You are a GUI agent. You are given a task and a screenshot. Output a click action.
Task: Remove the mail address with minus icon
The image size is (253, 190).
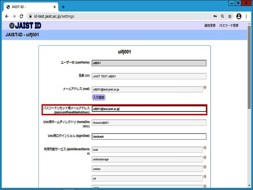tap(205, 87)
